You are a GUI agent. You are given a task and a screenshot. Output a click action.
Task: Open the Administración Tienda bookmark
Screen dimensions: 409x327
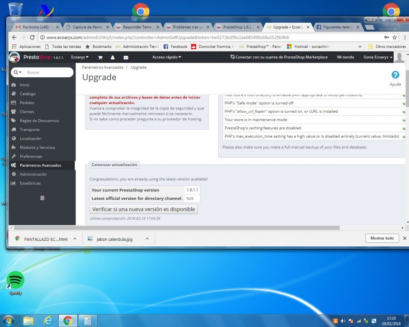click(x=137, y=47)
